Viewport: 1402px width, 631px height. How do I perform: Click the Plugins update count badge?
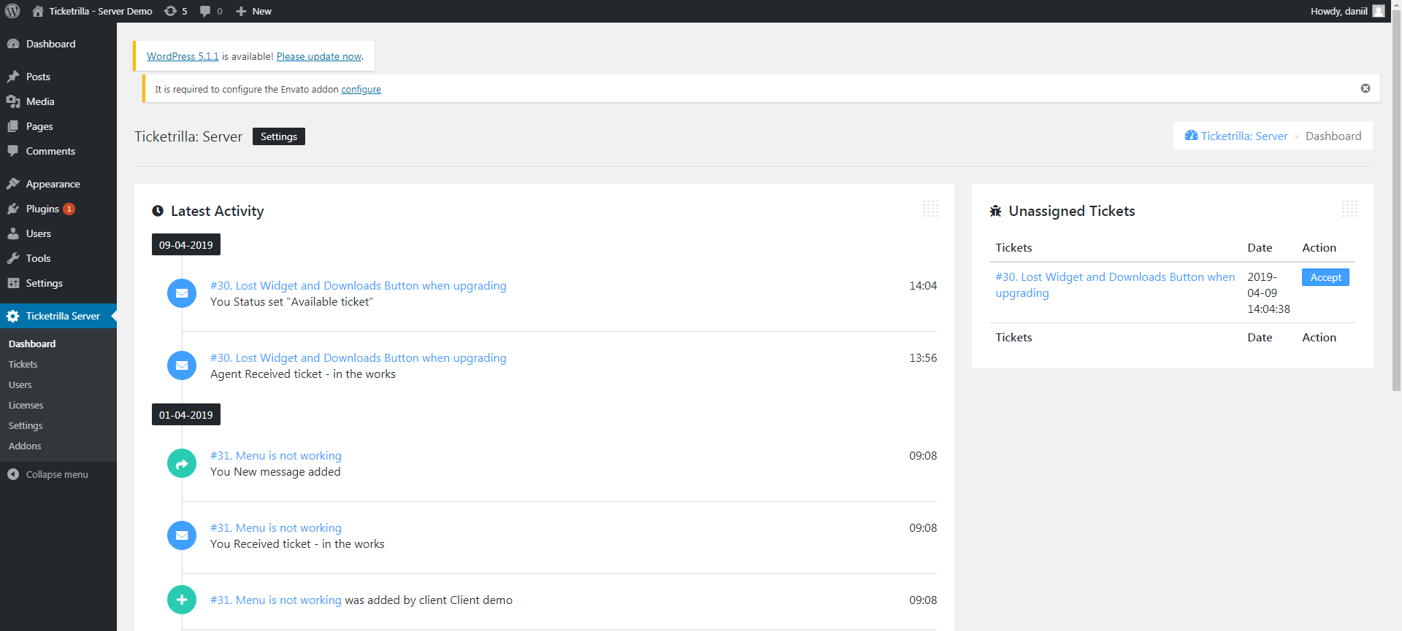69,209
